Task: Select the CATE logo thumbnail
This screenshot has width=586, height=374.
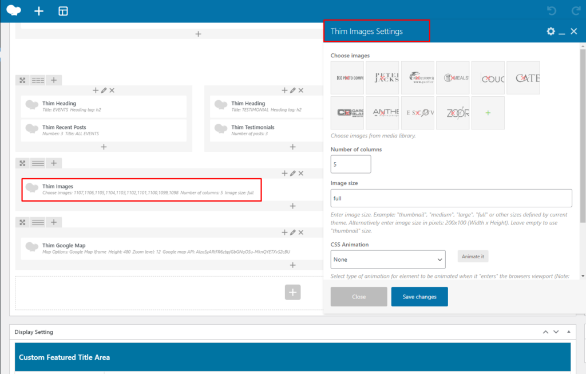Action: tap(523, 78)
